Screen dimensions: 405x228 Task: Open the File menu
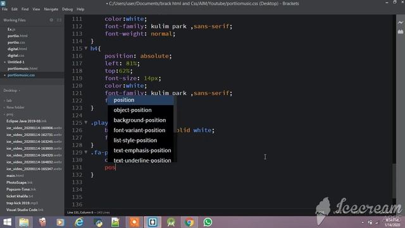pyautogui.click(x=4, y=9)
